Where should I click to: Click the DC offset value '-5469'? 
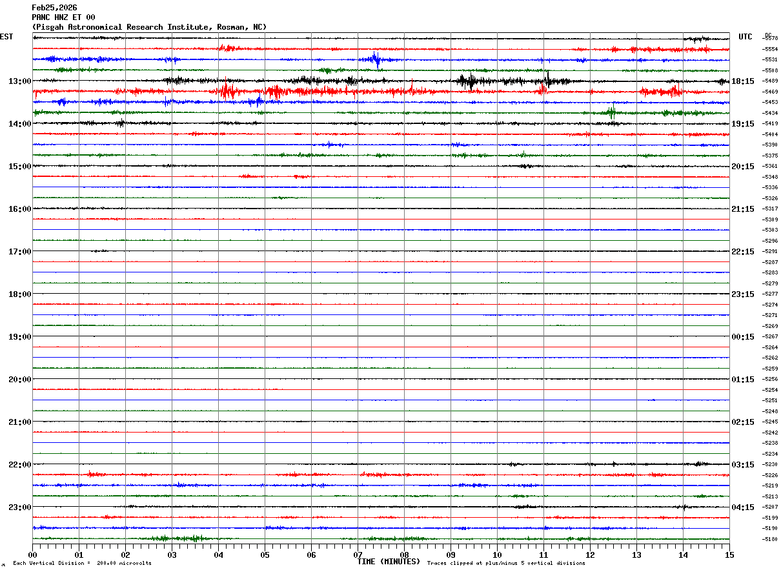pos(770,92)
